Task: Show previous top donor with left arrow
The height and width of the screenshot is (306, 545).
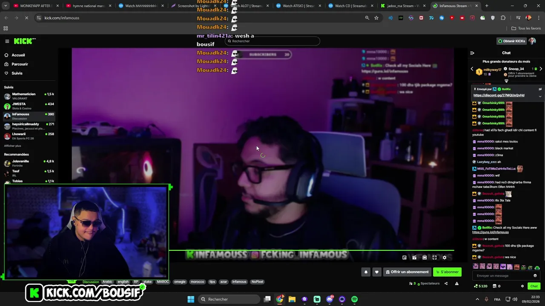Action: (x=472, y=69)
